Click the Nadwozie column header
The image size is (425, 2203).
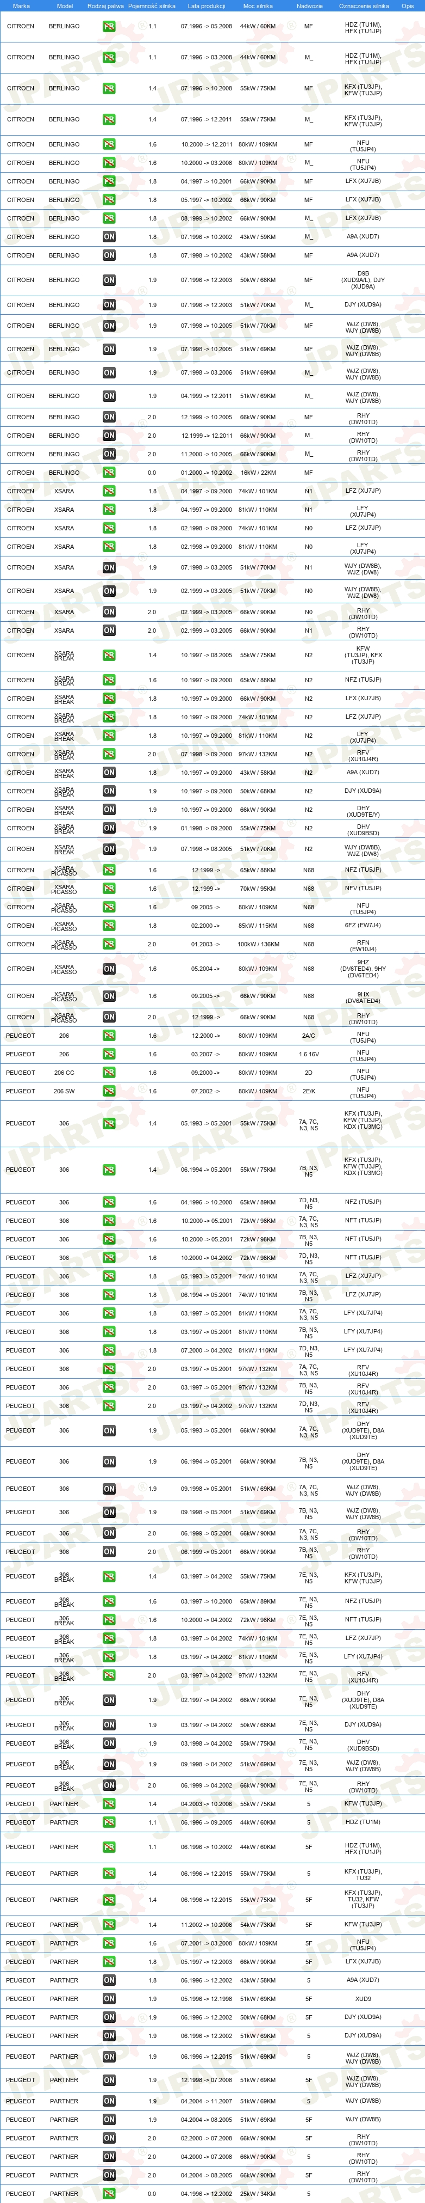click(309, 6)
